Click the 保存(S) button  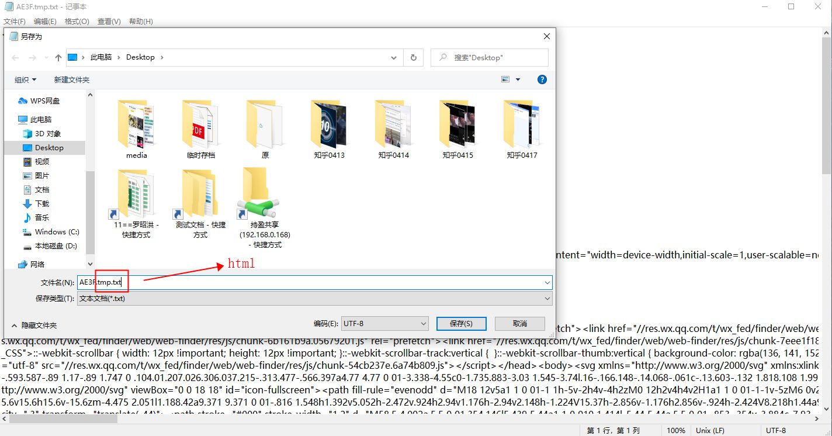(461, 323)
